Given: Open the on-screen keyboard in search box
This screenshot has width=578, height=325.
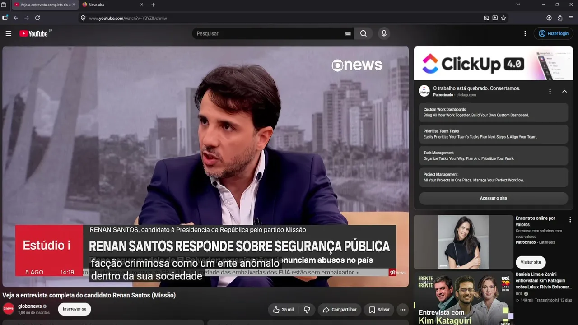Looking at the screenshot, I should (348, 33).
